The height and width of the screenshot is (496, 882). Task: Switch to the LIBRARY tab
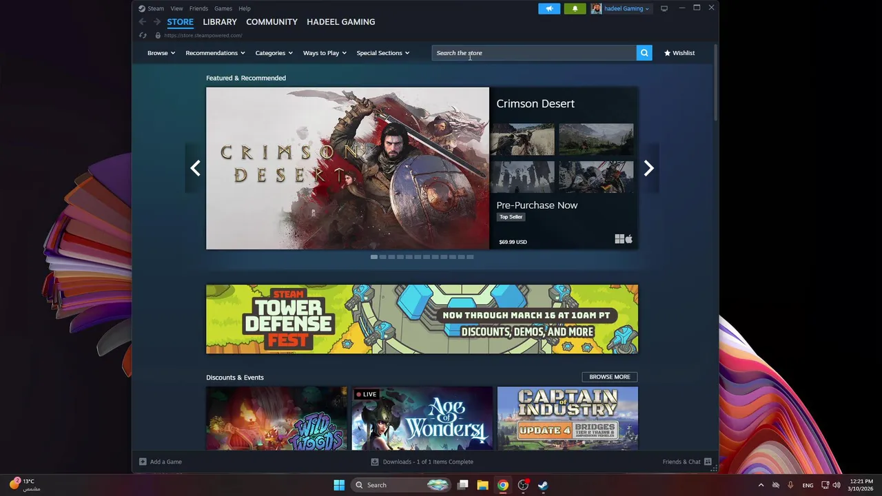point(220,22)
